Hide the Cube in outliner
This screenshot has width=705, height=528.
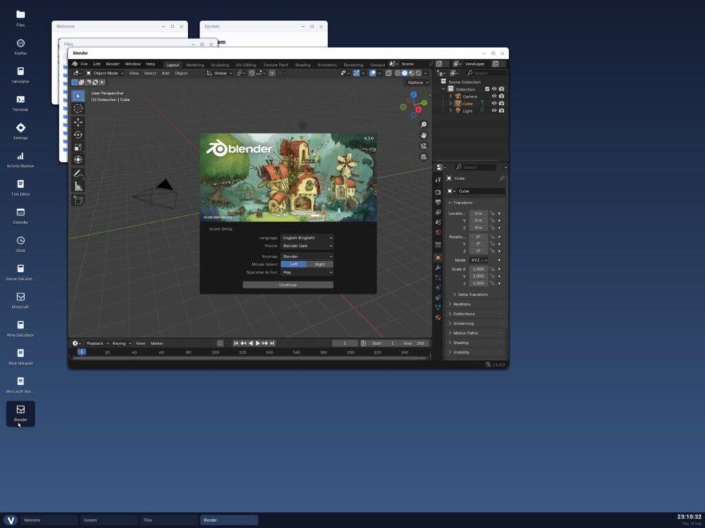(x=494, y=103)
